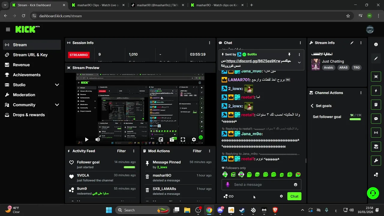The height and width of the screenshot is (216, 384).
Task: Open Mod Actions Filter
Action: pyautogui.click(x=197, y=151)
